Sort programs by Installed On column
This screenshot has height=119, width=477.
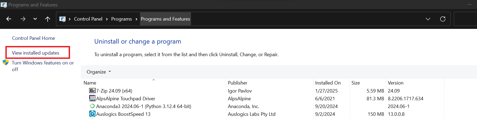(x=328, y=83)
